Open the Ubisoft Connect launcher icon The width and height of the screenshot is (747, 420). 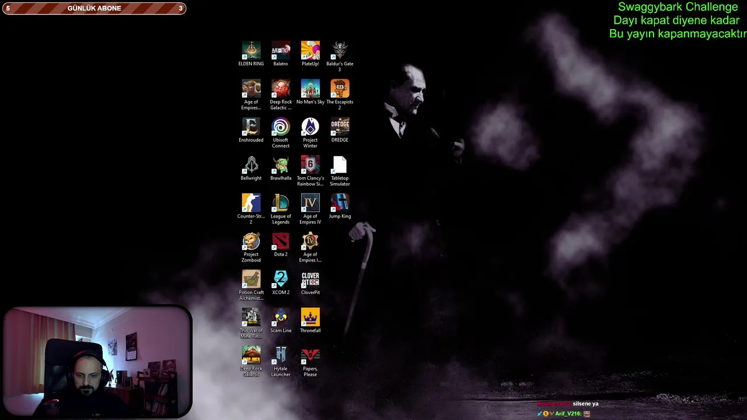[x=281, y=127]
